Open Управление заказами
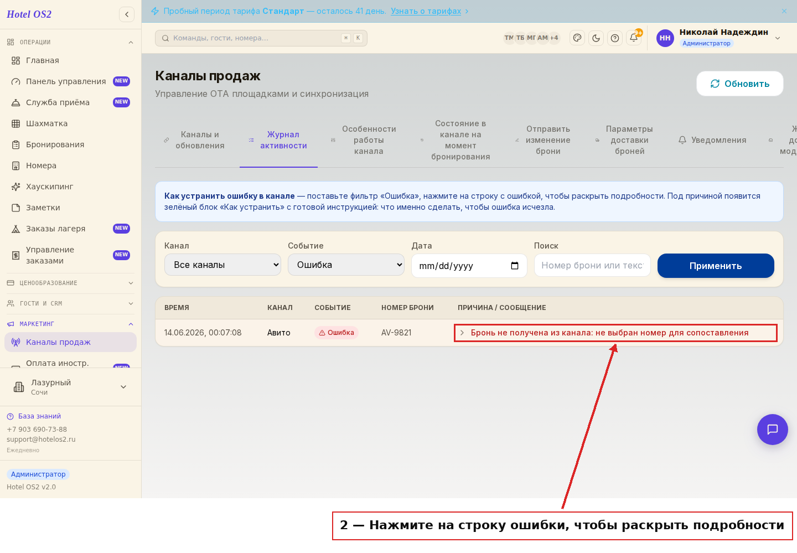Image resolution: width=797 pixels, height=553 pixels. pos(70,255)
